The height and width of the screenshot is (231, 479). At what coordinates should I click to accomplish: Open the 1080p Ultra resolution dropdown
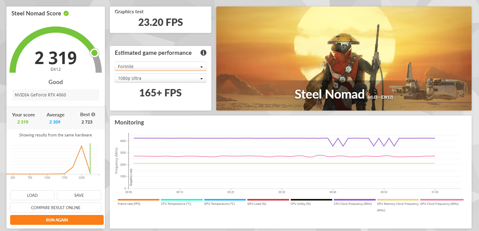[x=161, y=78]
